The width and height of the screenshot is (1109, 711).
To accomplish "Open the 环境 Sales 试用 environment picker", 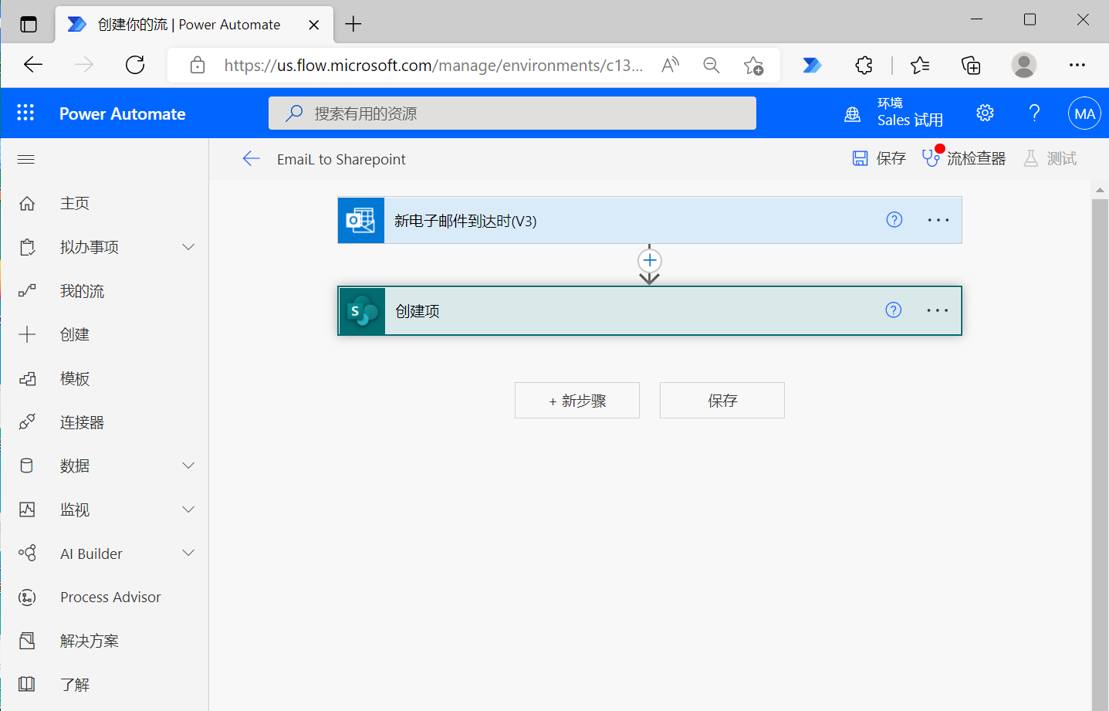I will pyautogui.click(x=894, y=113).
